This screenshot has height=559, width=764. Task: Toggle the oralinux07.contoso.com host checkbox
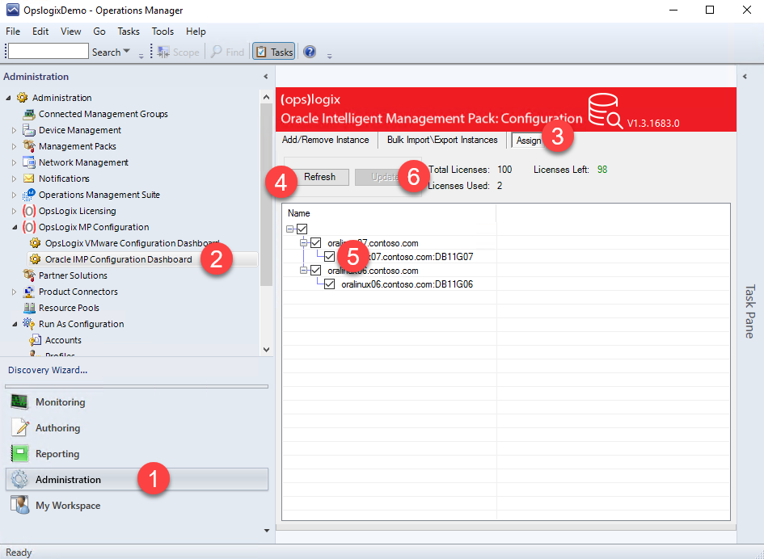tap(316, 242)
